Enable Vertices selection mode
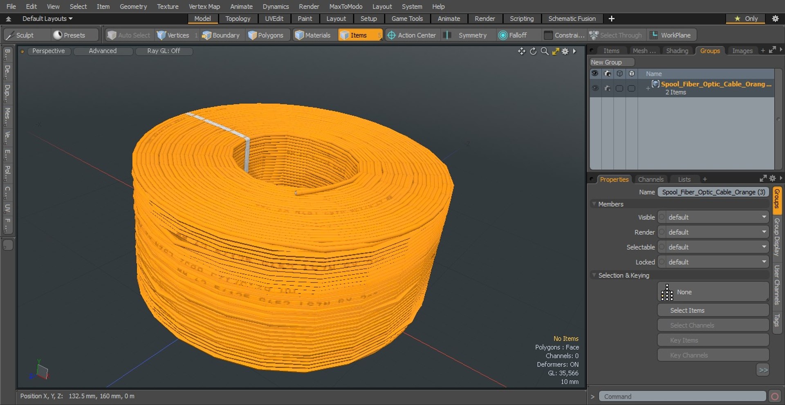 [173, 35]
